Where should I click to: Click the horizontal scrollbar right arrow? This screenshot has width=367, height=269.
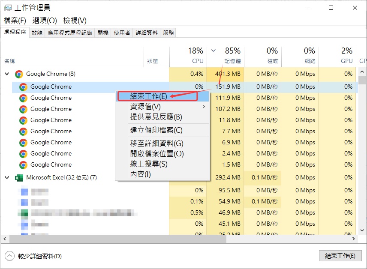[x=354, y=239]
